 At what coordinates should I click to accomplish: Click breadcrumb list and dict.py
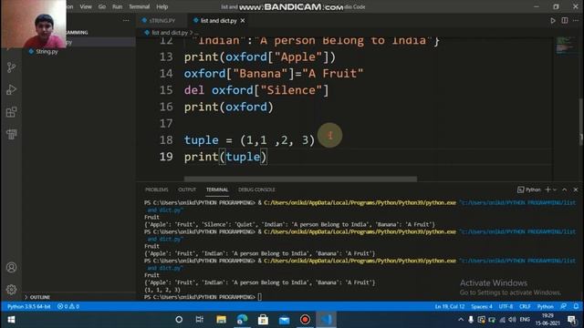pos(170,33)
